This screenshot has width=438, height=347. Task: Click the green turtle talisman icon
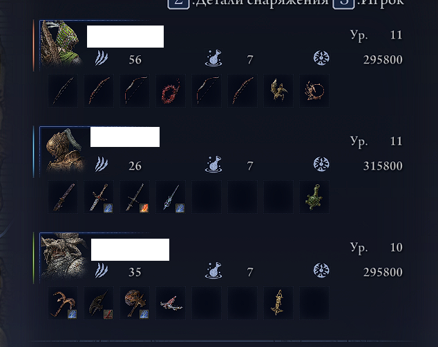[x=314, y=197]
